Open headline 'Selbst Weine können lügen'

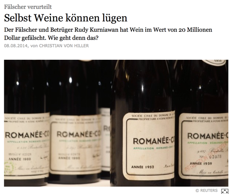click(x=66, y=18)
